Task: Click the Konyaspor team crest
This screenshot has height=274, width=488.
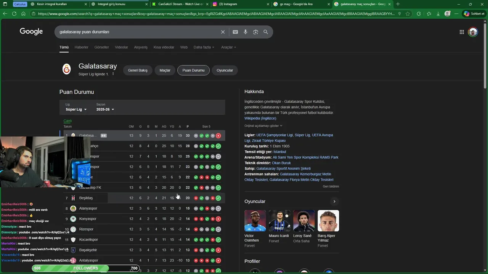Action: [x=73, y=219]
